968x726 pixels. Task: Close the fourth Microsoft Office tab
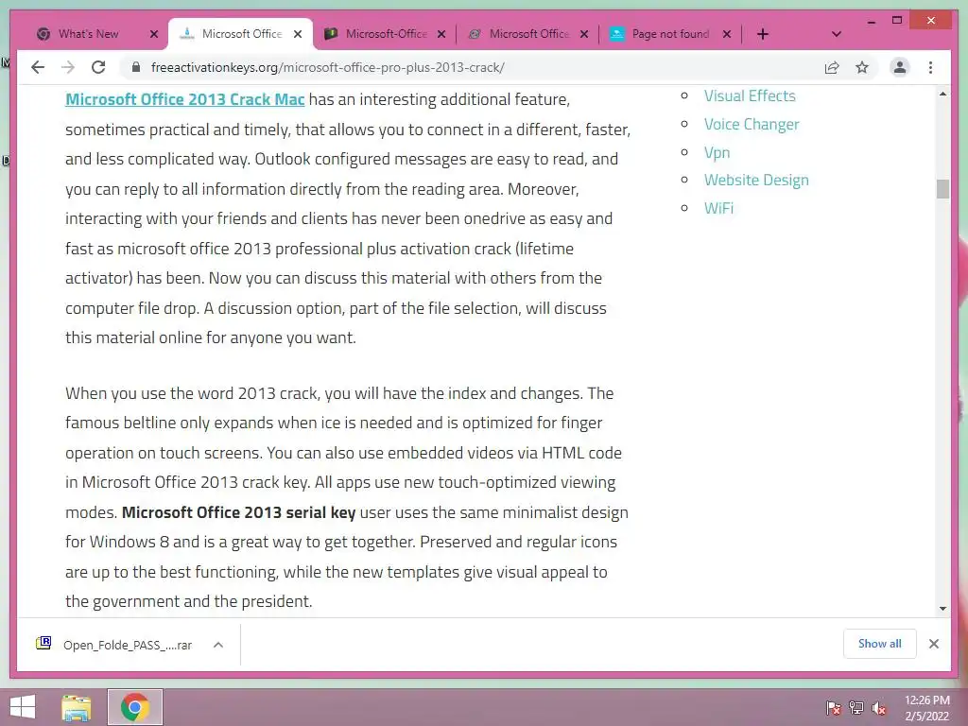(x=584, y=35)
